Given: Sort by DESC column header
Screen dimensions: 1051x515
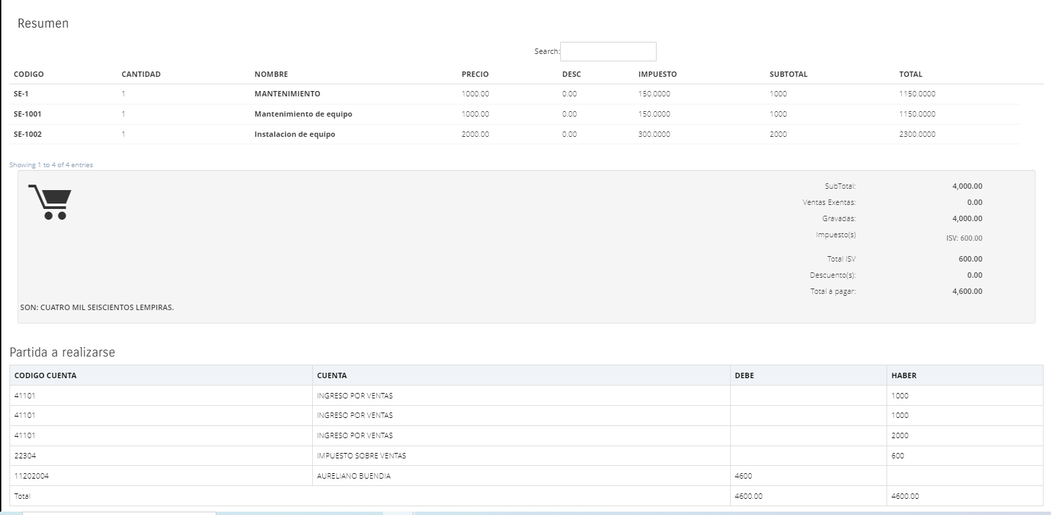Looking at the screenshot, I should click(572, 74).
